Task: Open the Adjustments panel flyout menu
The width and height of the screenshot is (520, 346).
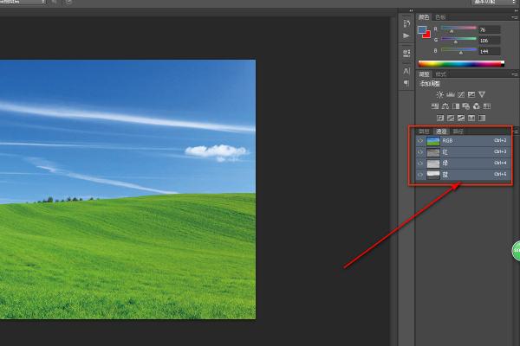Action: pyautogui.click(x=514, y=74)
